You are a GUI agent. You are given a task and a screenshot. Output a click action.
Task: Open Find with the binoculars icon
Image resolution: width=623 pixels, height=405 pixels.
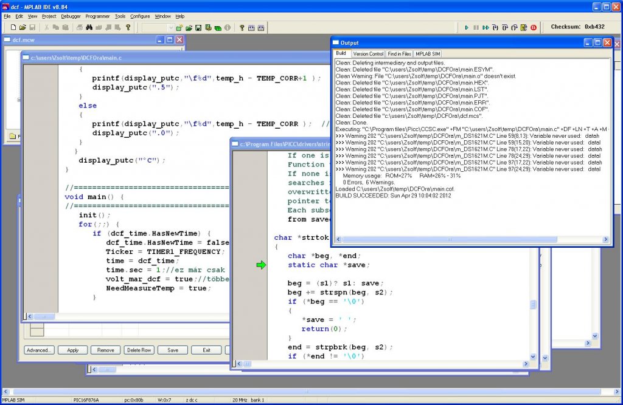tap(89, 27)
